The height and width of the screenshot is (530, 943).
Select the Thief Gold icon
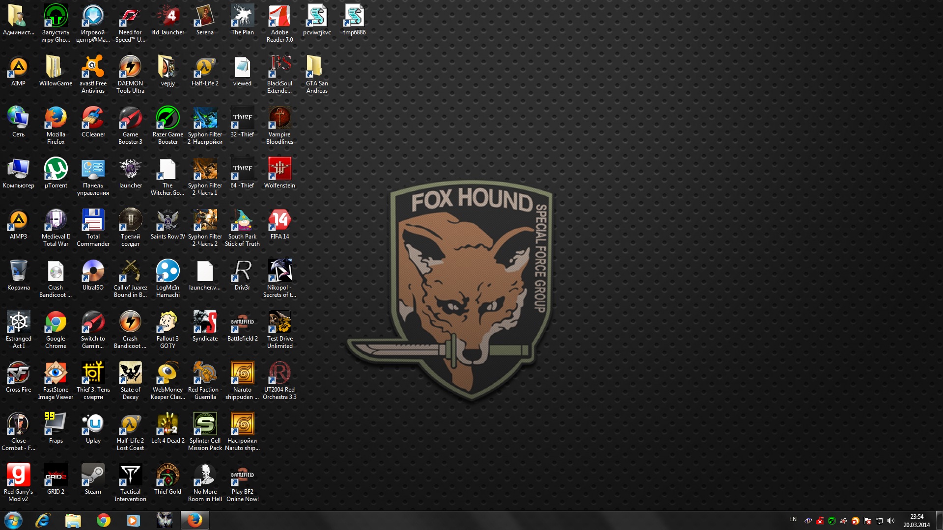point(167,479)
